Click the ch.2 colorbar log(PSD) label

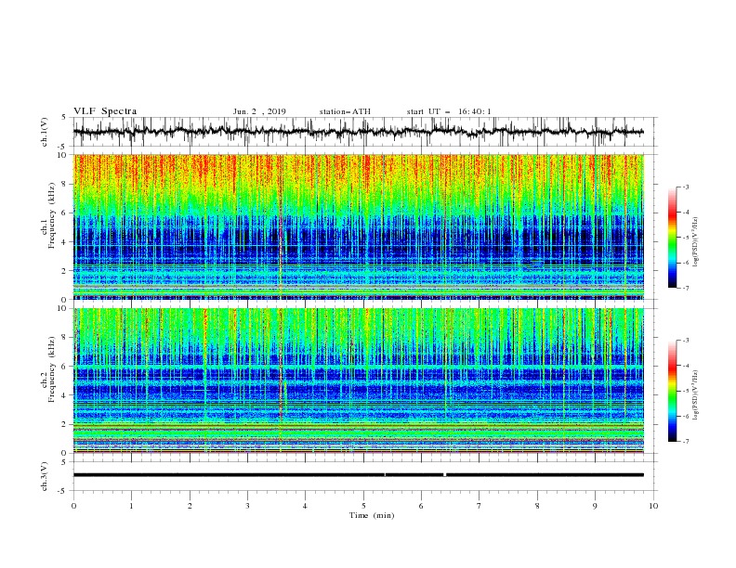[x=696, y=395]
